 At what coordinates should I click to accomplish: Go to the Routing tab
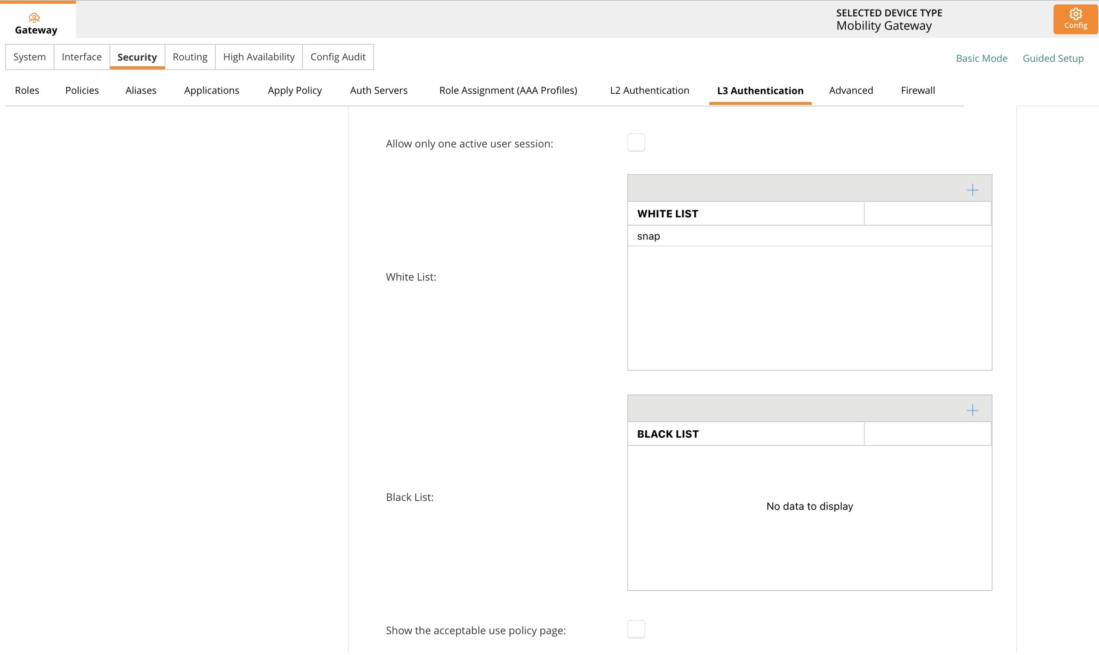tap(190, 57)
